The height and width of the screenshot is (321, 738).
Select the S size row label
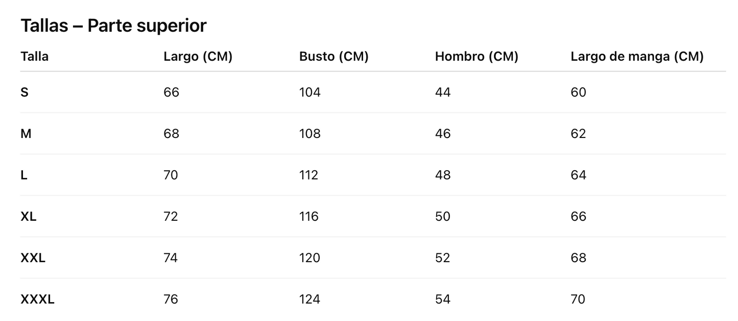point(25,93)
